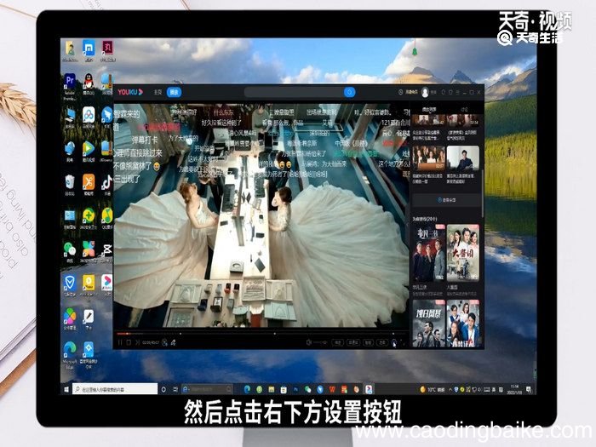596x447 pixels.
Task: Open the QQ penguin desktop icon
Action: 89,83
